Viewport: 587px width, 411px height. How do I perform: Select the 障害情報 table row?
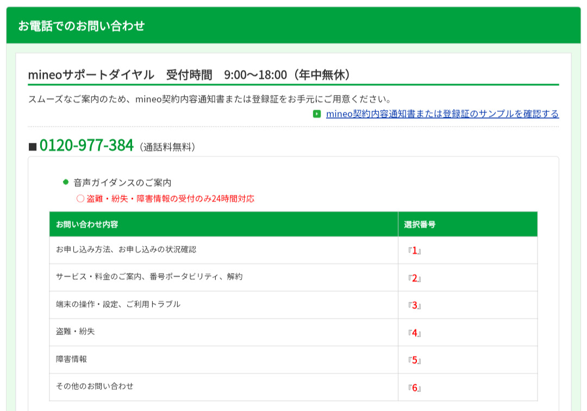pos(71,359)
